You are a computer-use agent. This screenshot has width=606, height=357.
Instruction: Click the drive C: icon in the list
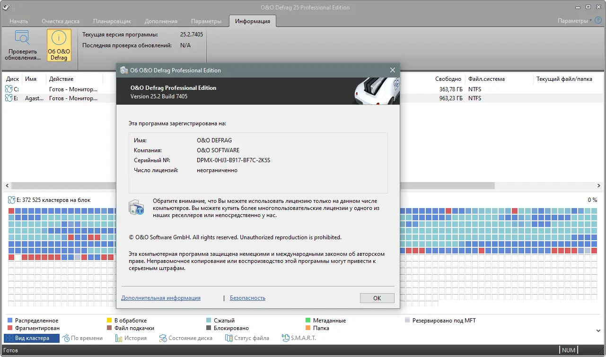[9, 89]
